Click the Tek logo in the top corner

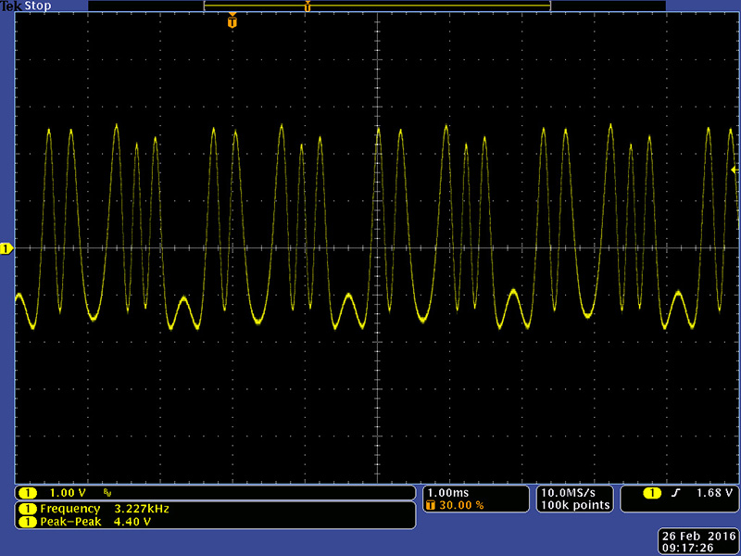(11, 6)
